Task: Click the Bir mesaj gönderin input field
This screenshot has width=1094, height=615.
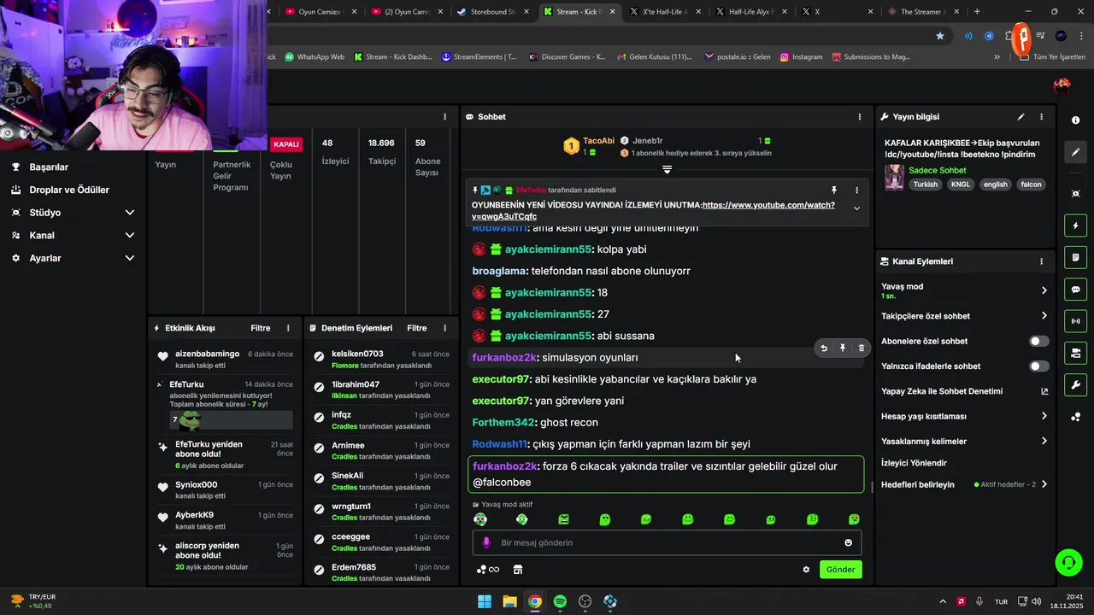Action: [667, 542]
